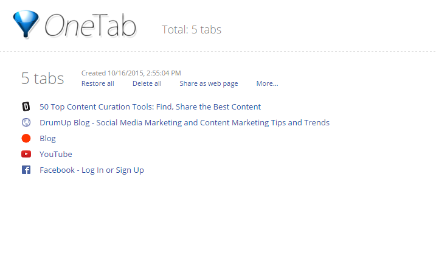
Task: Click the Facebook 'f' favicon
Action: click(26, 170)
